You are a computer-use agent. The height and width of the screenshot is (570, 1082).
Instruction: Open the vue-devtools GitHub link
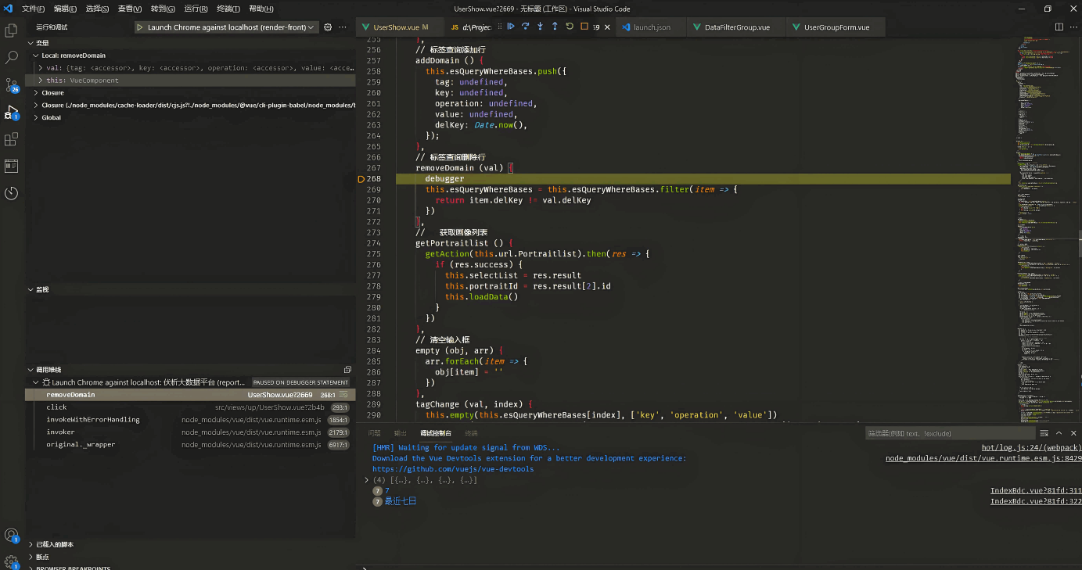(453, 469)
